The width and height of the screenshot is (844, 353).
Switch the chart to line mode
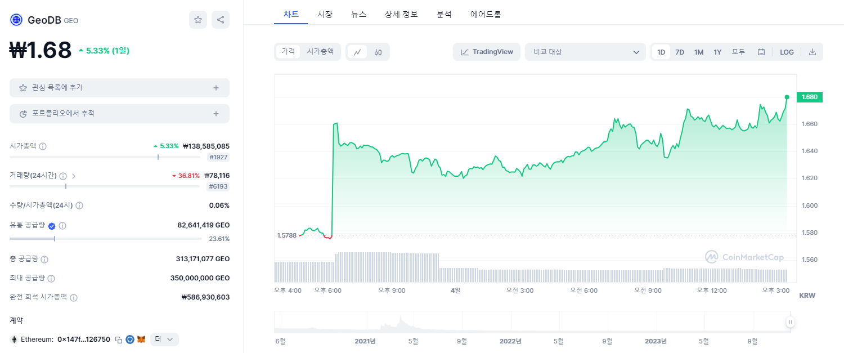point(357,52)
